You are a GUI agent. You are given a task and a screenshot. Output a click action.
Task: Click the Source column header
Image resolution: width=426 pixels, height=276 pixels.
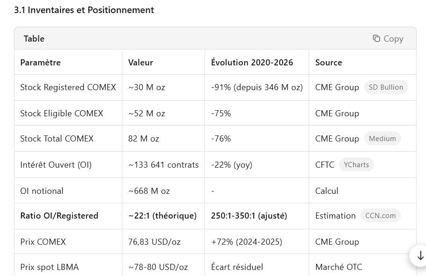[x=328, y=63]
